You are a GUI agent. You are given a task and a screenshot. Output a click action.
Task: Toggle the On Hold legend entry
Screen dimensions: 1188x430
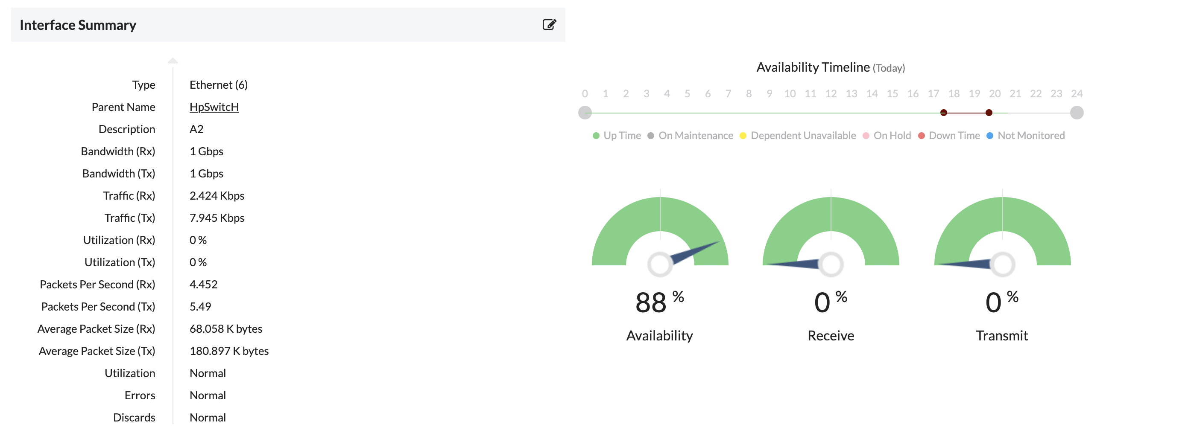point(888,135)
